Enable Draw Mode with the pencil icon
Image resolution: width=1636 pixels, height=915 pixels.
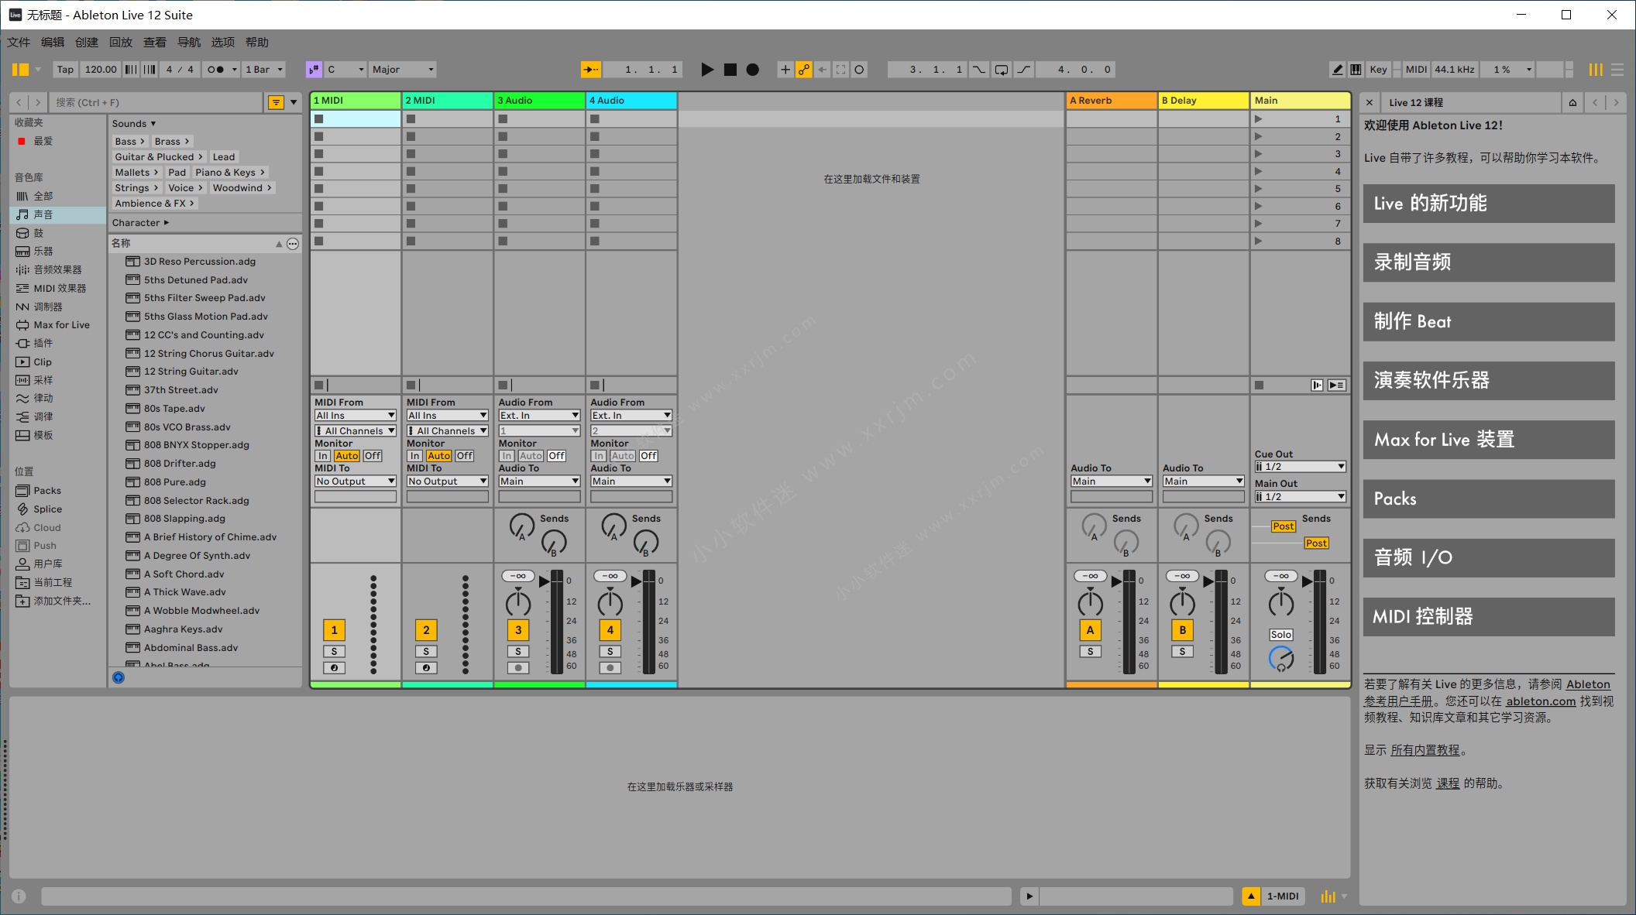(1338, 69)
